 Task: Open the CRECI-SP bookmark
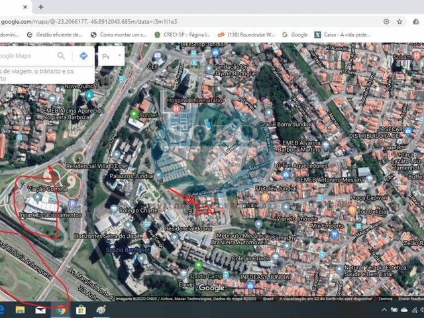point(183,34)
